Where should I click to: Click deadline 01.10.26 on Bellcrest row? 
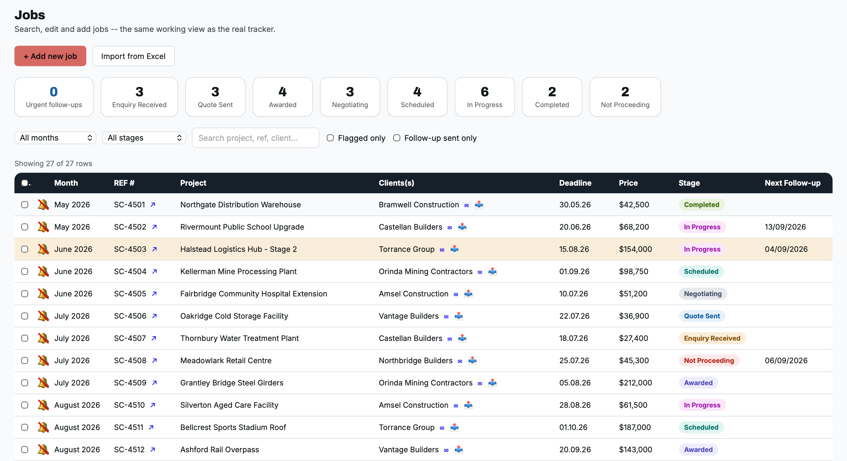coord(573,427)
